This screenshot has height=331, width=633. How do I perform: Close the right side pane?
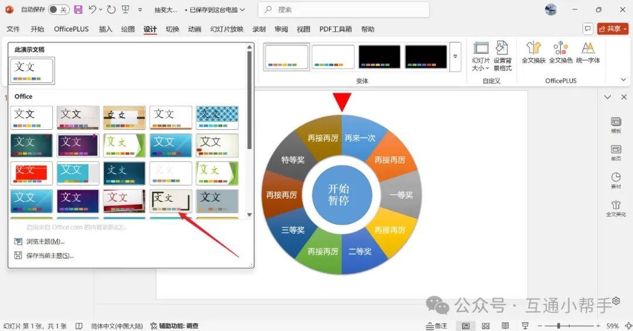click(624, 97)
